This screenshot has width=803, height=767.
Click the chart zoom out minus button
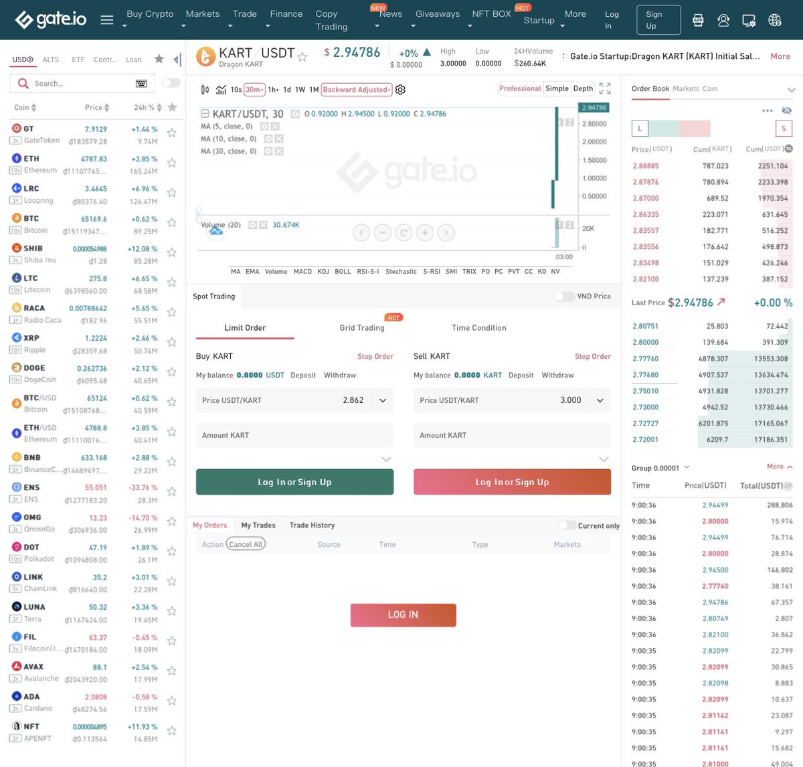[382, 233]
